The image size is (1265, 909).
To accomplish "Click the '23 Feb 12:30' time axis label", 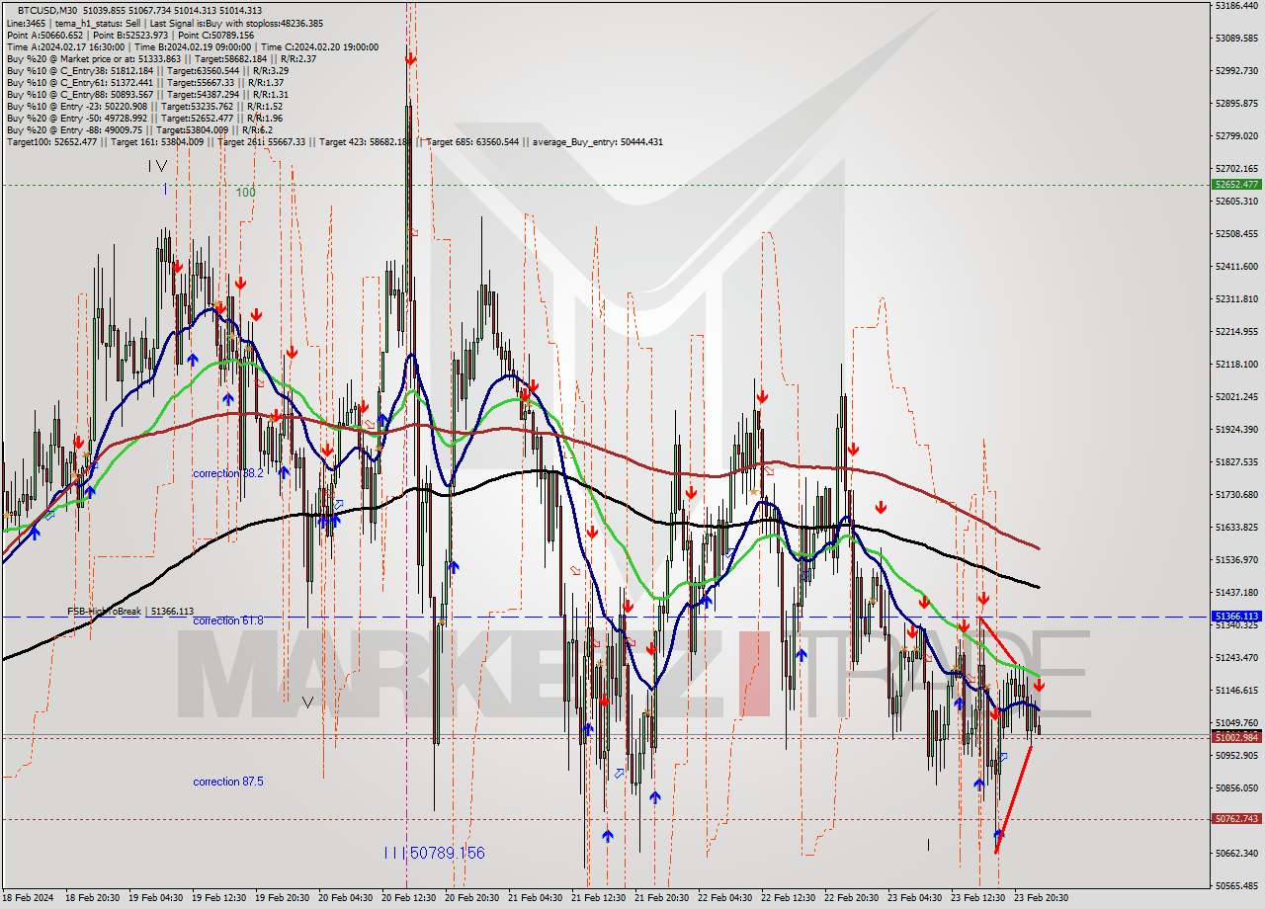I will coord(978,898).
